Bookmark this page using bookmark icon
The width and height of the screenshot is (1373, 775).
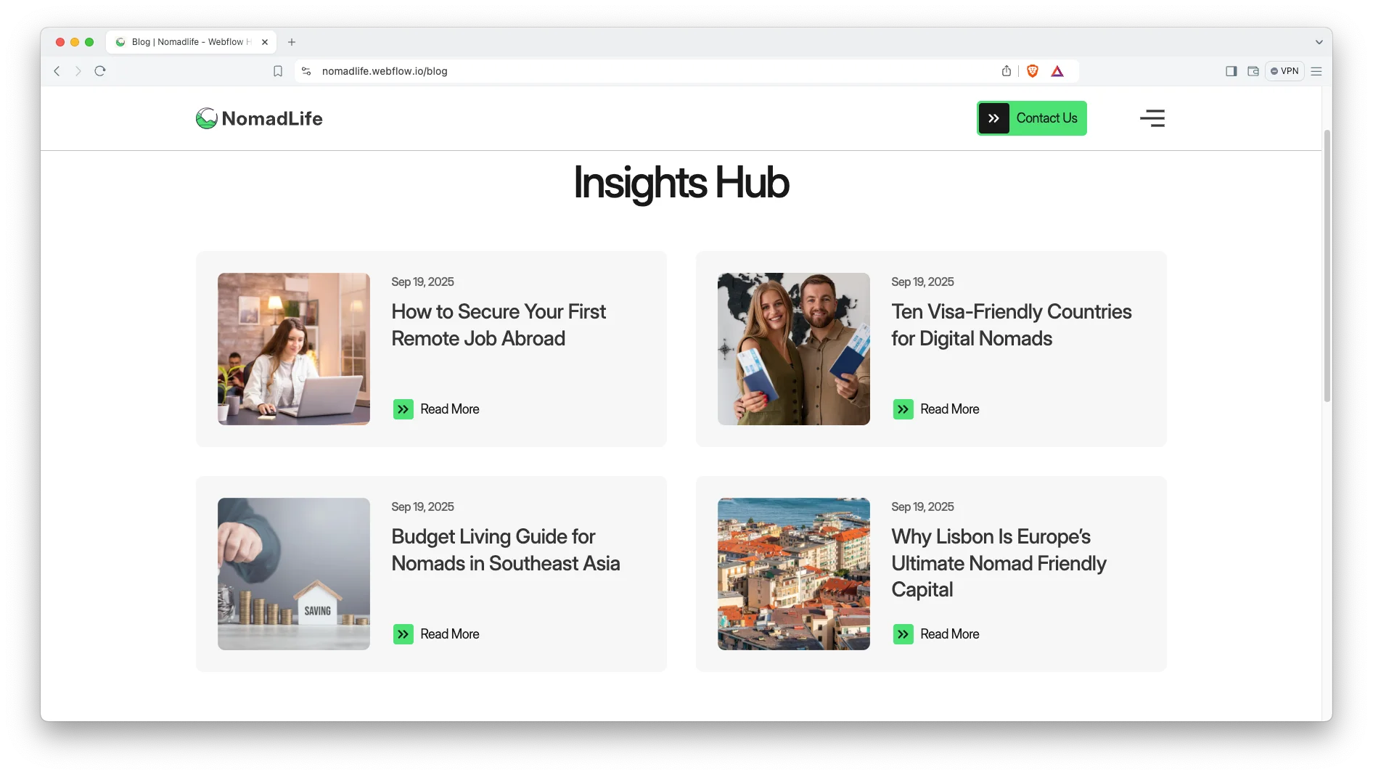click(x=278, y=71)
